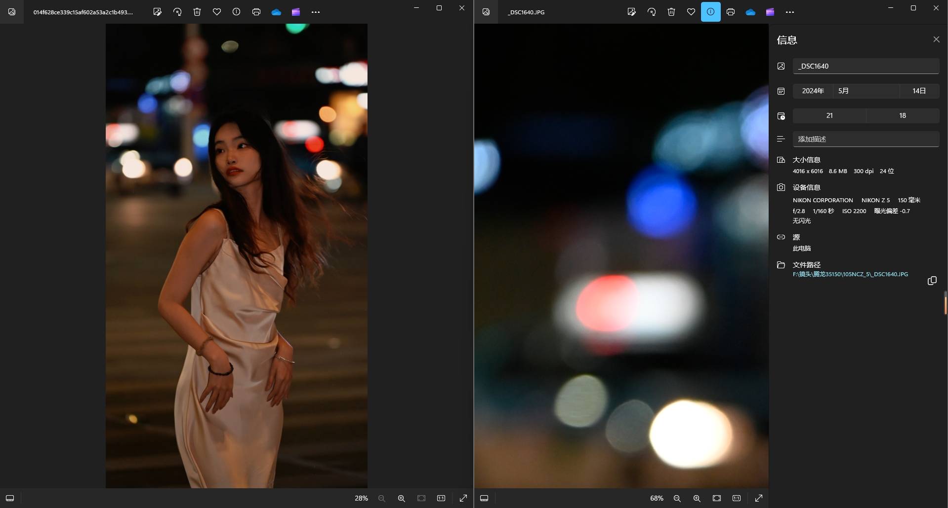Copy the file path using copy icon

point(932,281)
